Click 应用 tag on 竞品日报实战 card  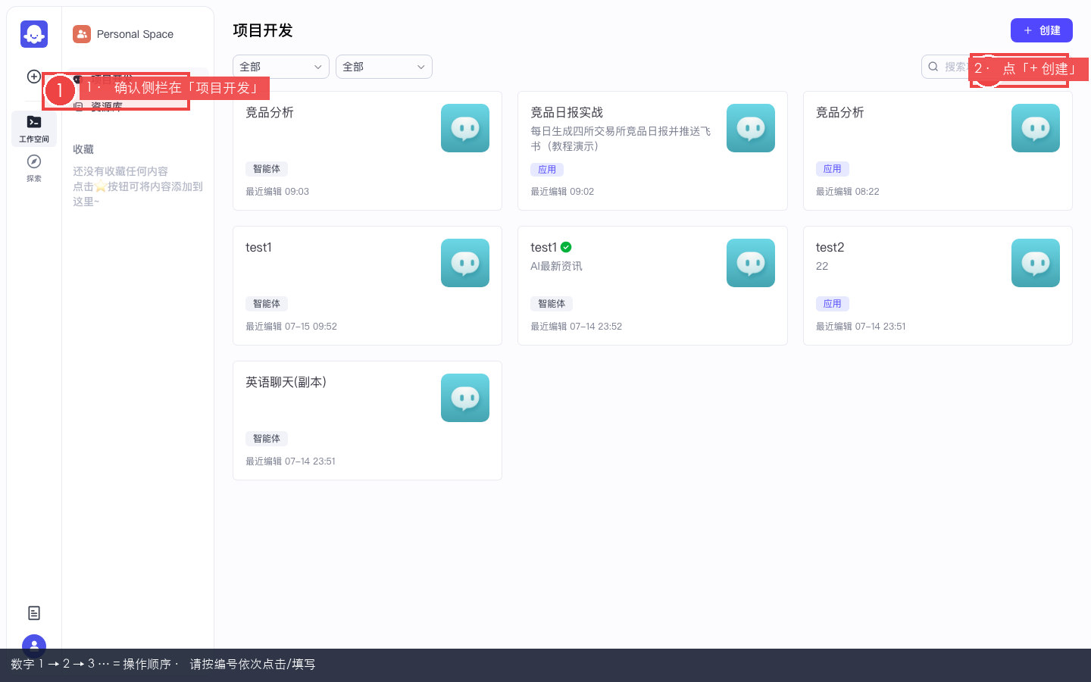[x=547, y=170]
